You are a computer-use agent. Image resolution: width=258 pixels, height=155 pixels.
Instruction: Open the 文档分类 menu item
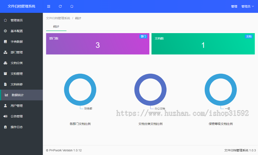tap(21, 63)
